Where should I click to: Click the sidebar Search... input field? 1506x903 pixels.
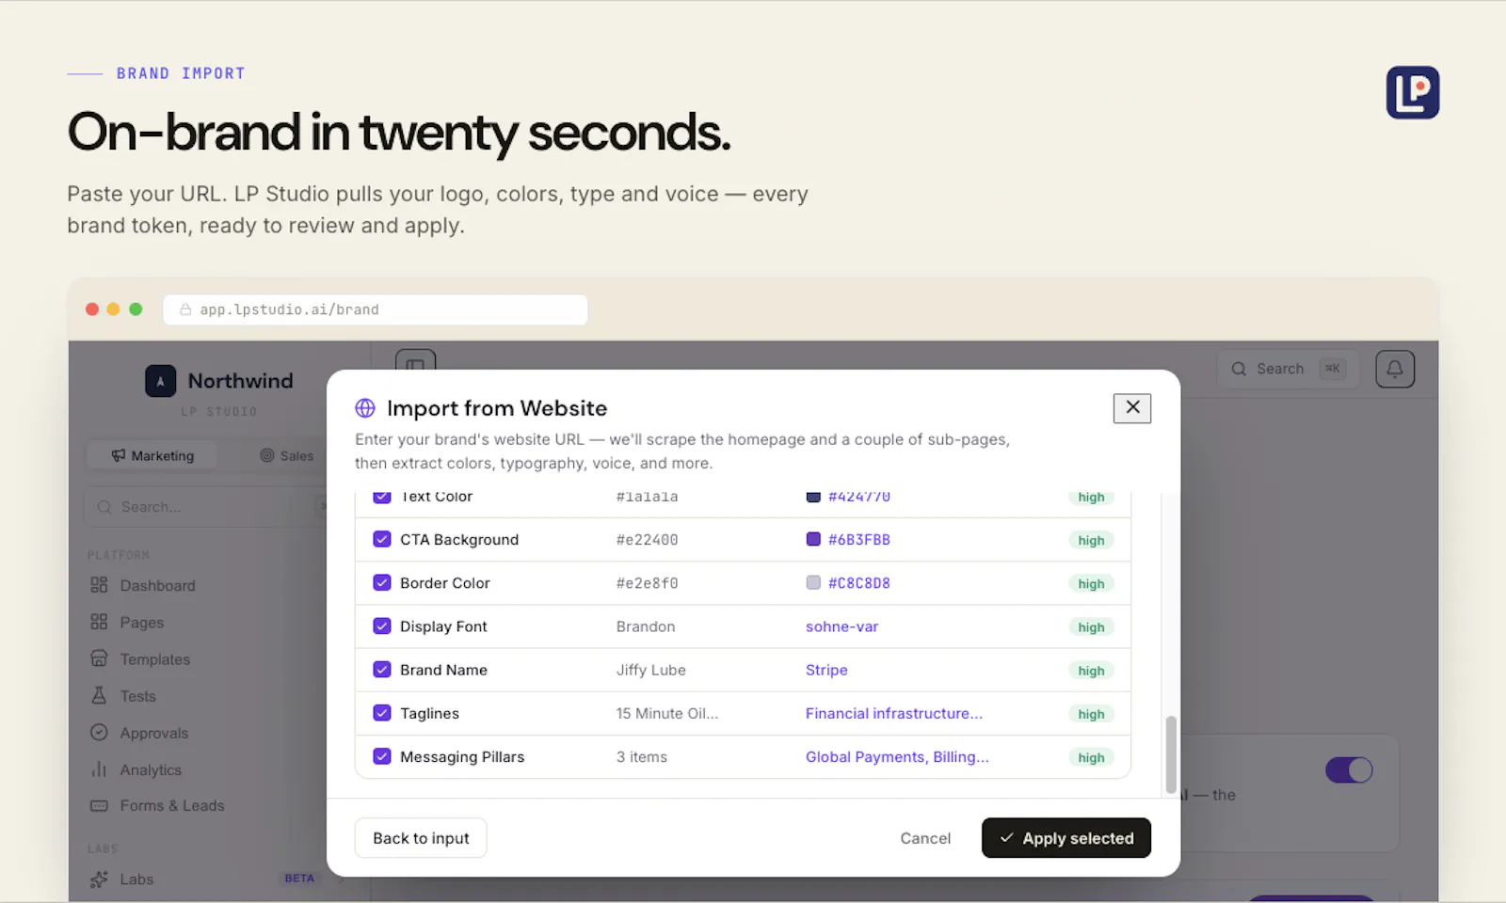(x=205, y=506)
